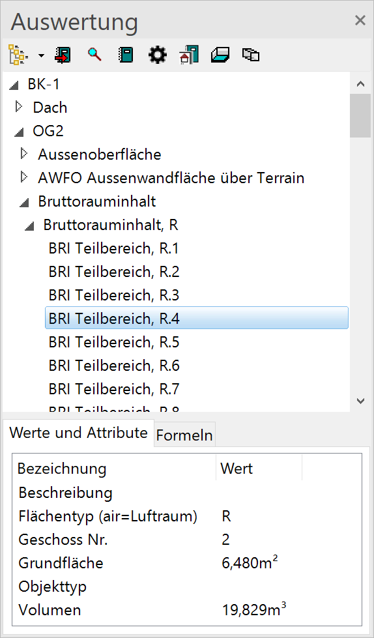Open the dropdown arrow beside tree icon
Image resolution: width=374 pixels, height=638 pixels.
41,55
